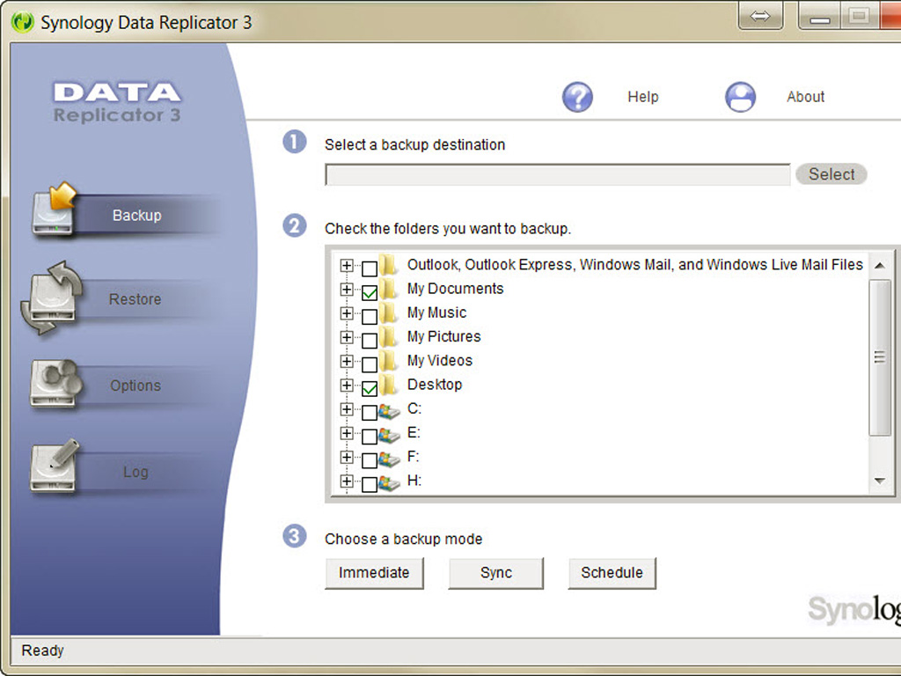Viewport: 901px width, 676px height.
Task: Start an Immediate backup
Action: coord(374,573)
